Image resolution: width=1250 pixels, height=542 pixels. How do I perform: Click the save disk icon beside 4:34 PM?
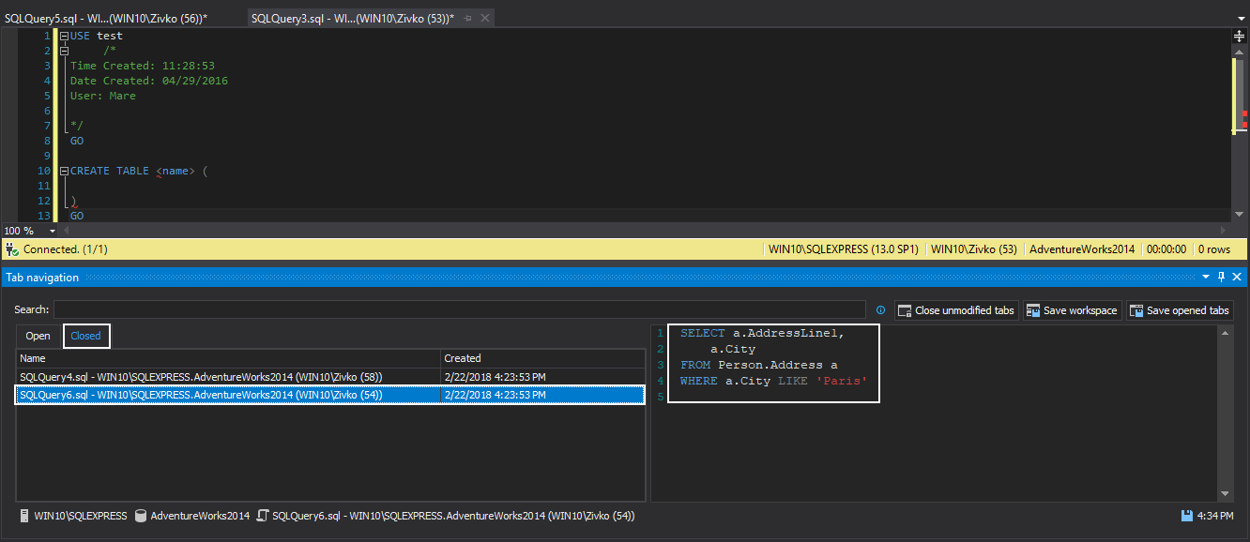point(1187,516)
